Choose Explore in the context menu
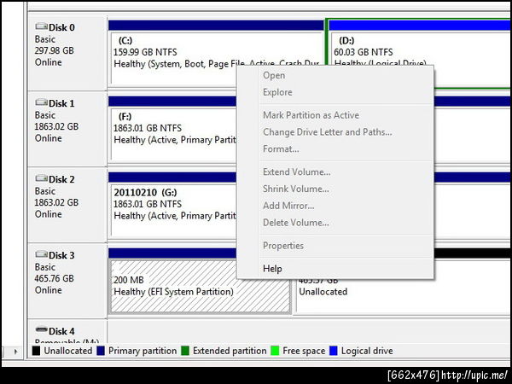This screenshot has height=384, width=512. click(x=335, y=92)
